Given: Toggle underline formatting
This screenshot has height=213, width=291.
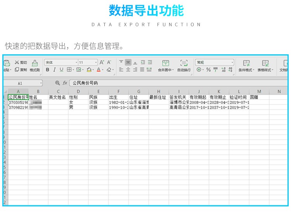Looking at the screenshot, I should click(61, 70).
